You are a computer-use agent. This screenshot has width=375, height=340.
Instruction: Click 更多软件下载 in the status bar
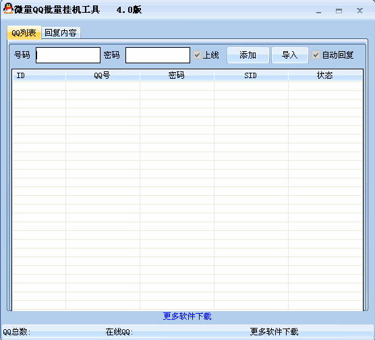[x=274, y=331]
